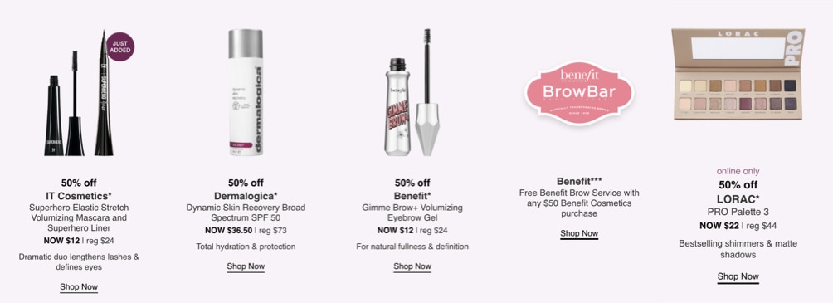Screen dimensions: 833x303
Task: Open the IT Cosmetics mascara and liner image
Action: pos(80,93)
